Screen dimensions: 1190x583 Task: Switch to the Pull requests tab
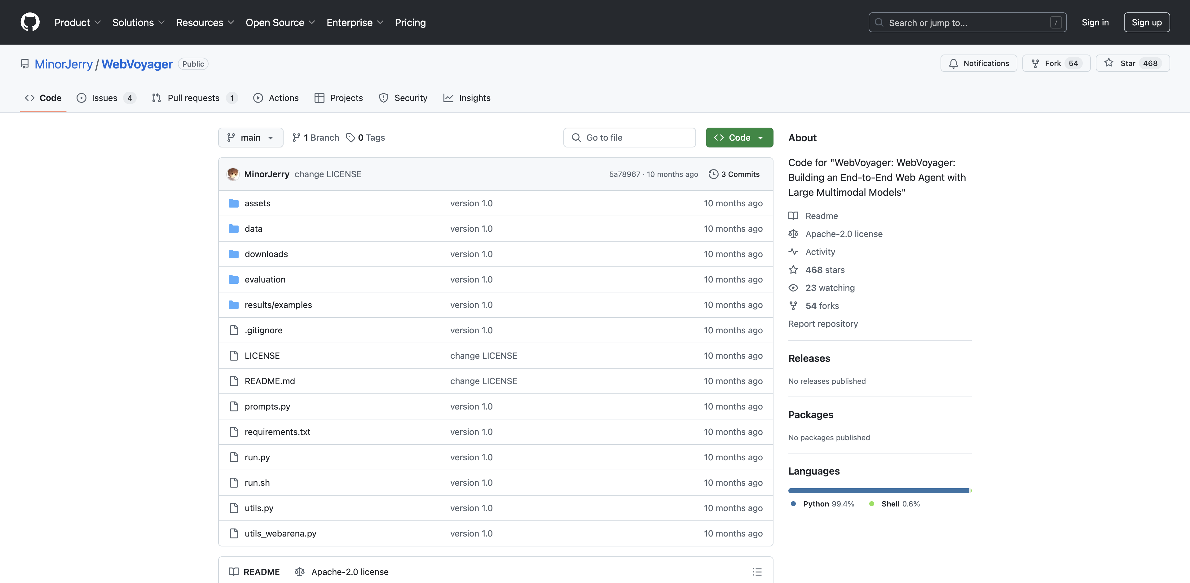[x=195, y=98]
